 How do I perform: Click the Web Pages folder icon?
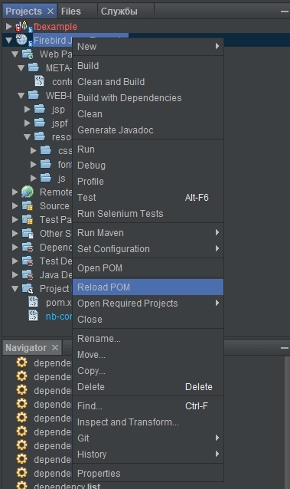point(28,54)
